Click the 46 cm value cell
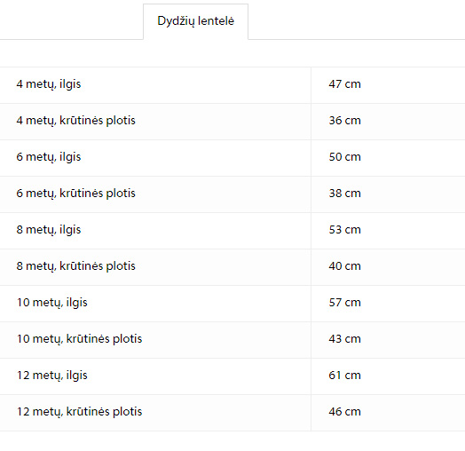Screen dimensions: 465x451 [344, 412]
